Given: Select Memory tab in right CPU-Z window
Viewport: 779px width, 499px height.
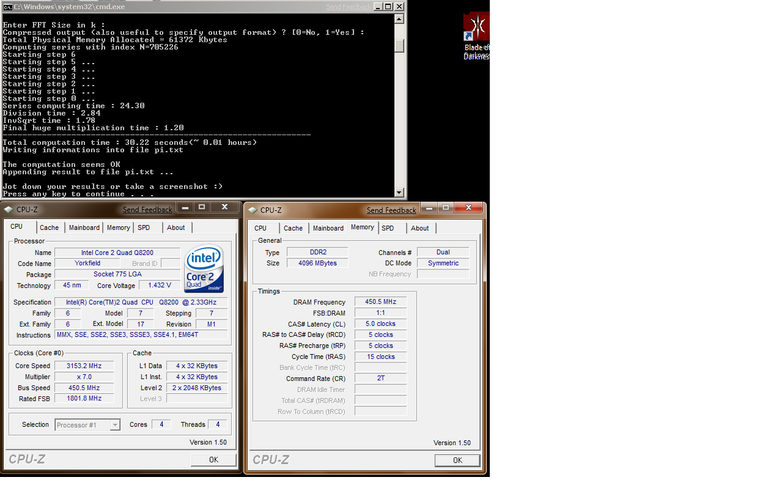Looking at the screenshot, I should [x=363, y=227].
